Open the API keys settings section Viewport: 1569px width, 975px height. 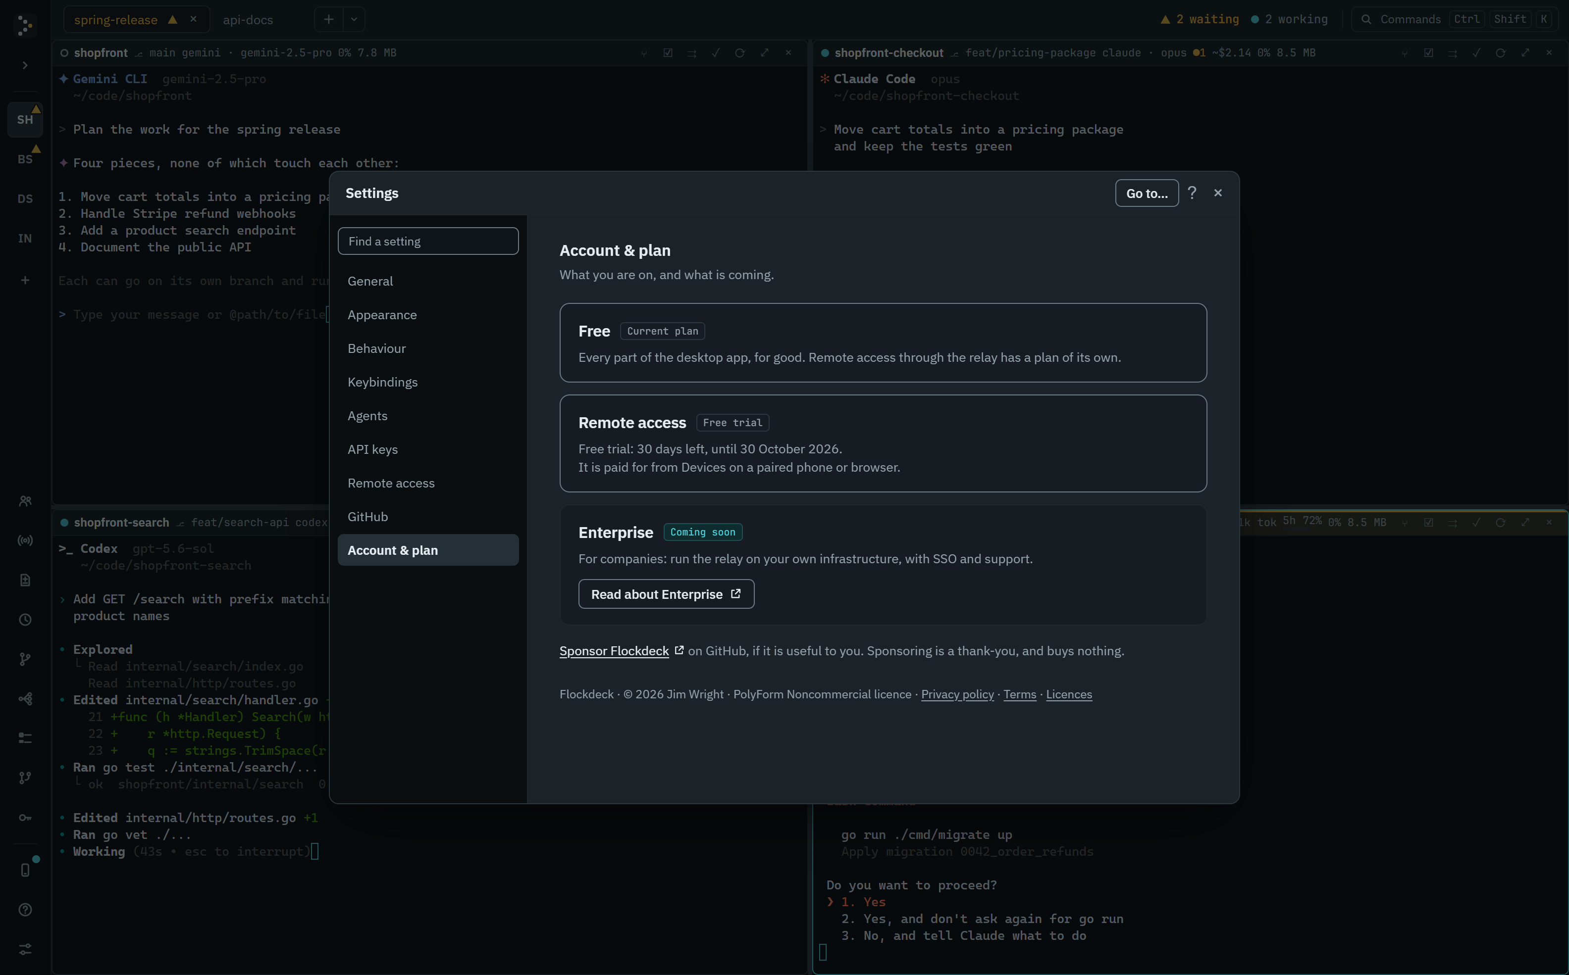pyautogui.click(x=428, y=449)
